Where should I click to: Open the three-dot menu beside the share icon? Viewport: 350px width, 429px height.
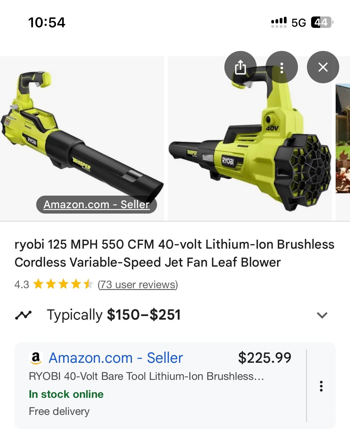point(281,67)
